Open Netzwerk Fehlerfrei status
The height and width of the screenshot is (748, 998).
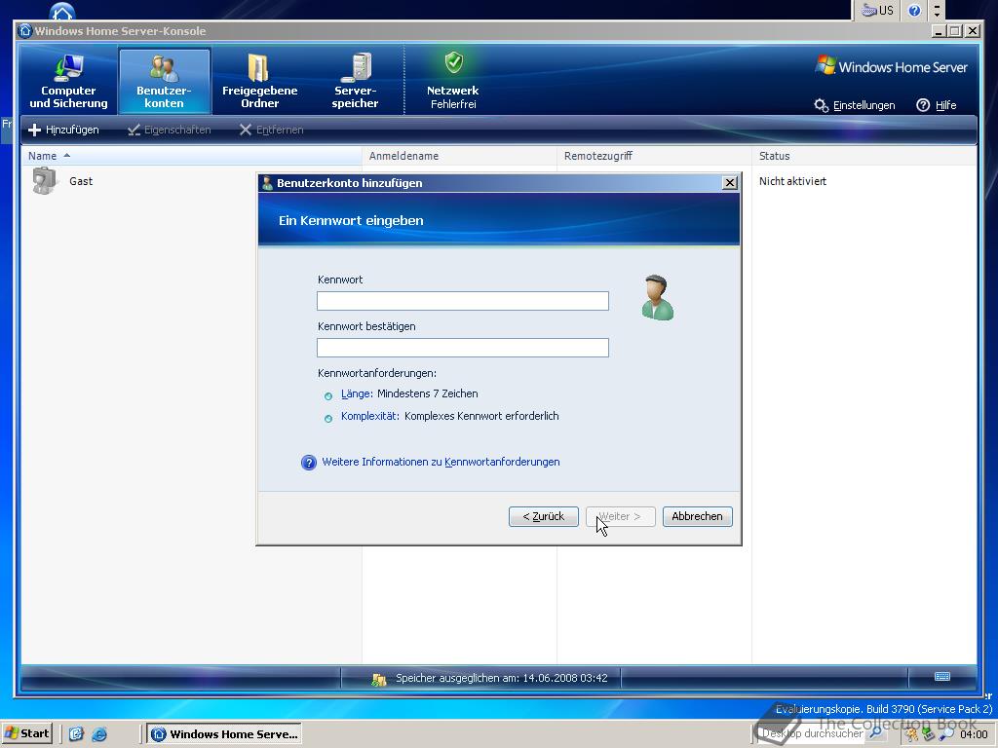tap(453, 81)
